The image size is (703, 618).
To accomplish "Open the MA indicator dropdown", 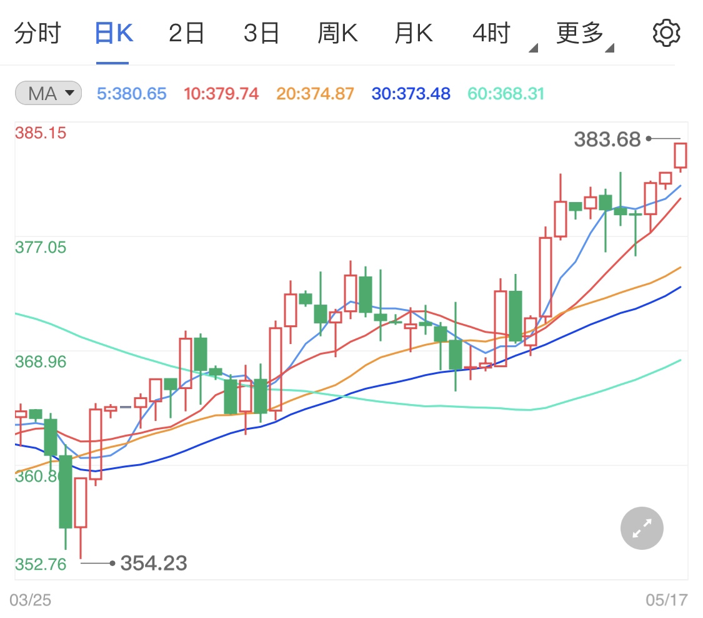I will (47, 93).
